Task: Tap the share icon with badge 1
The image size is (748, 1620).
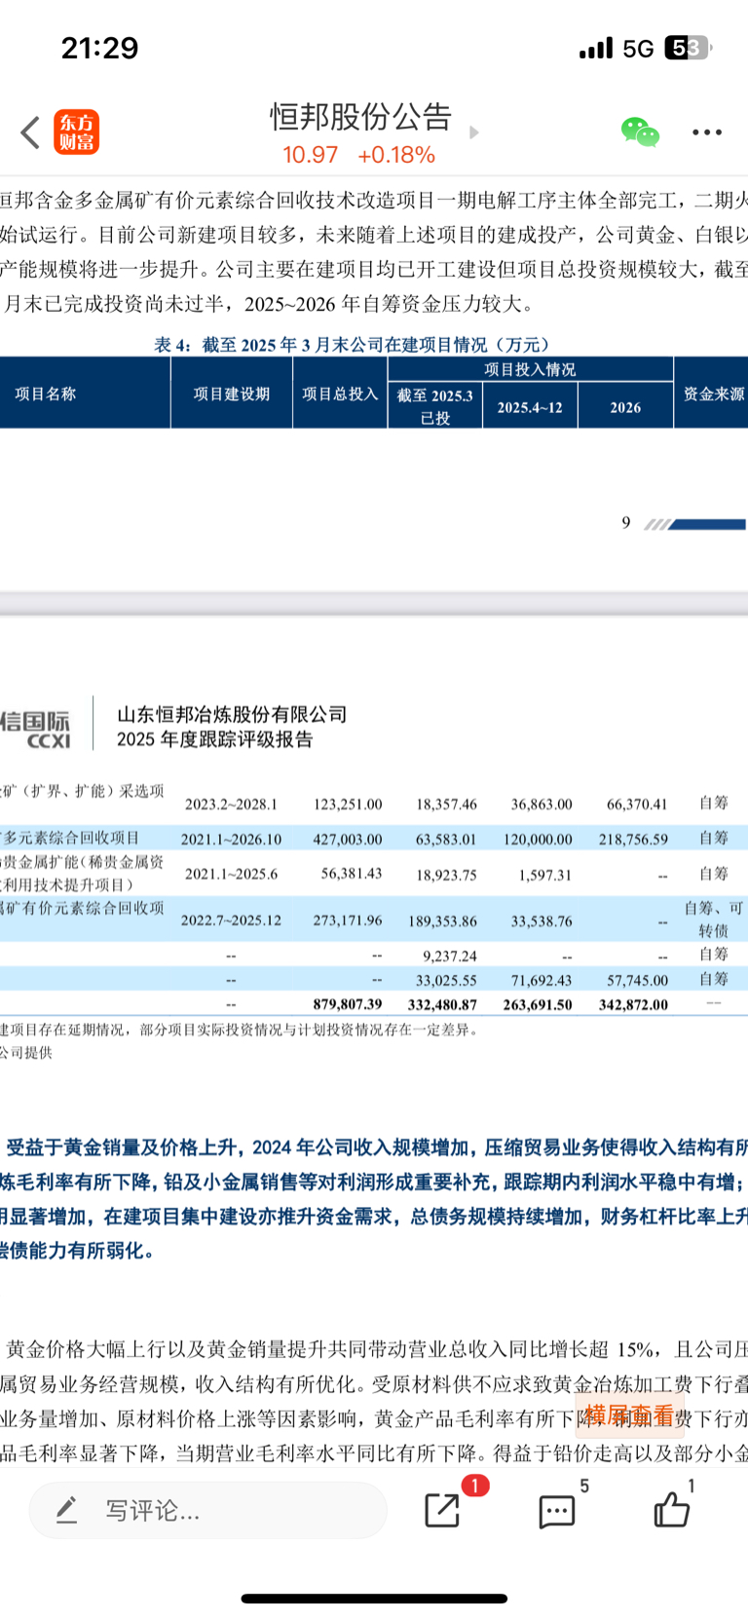Action: [x=444, y=1509]
